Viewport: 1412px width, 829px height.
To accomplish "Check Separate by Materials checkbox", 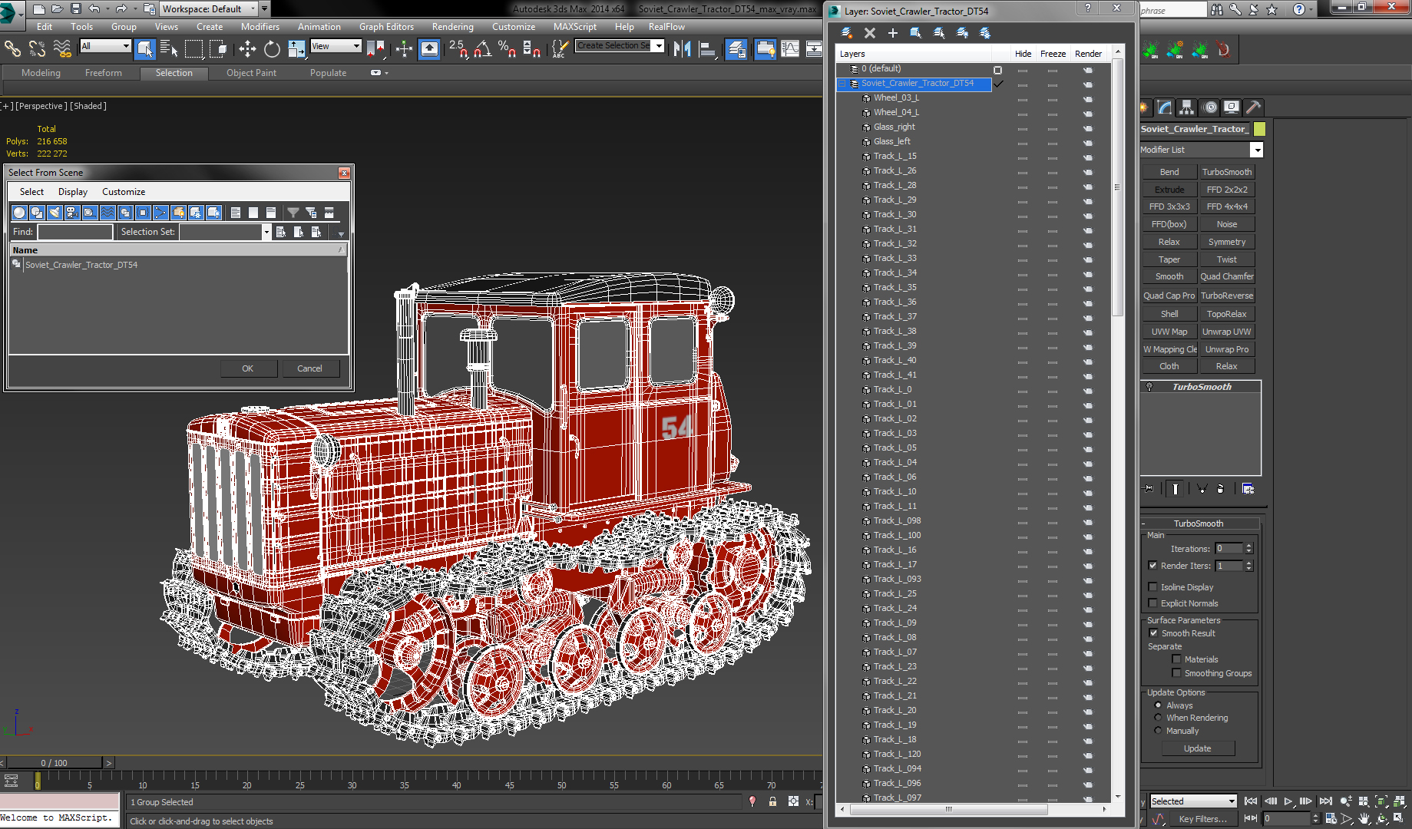I will click(1176, 659).
